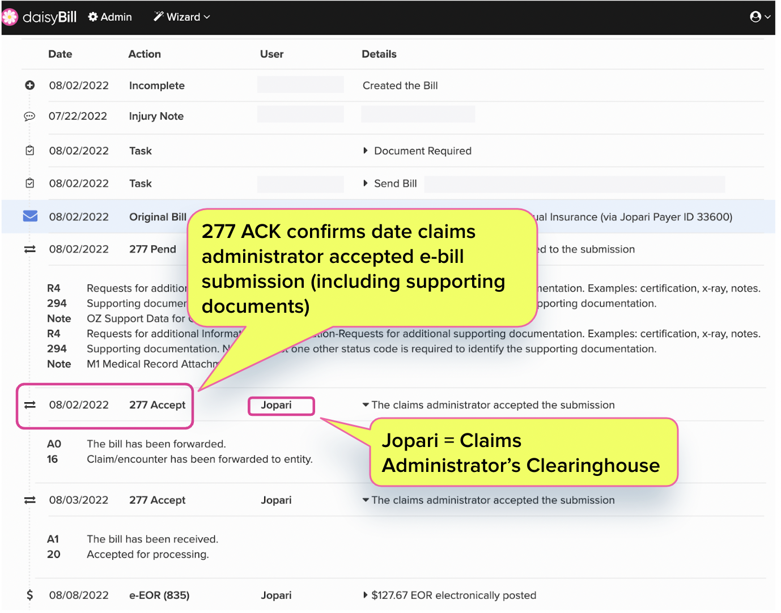Click the e-EOR (835) action label
Image resolution: width=781 pixels, height=613 pixels.
click(159, 595)
